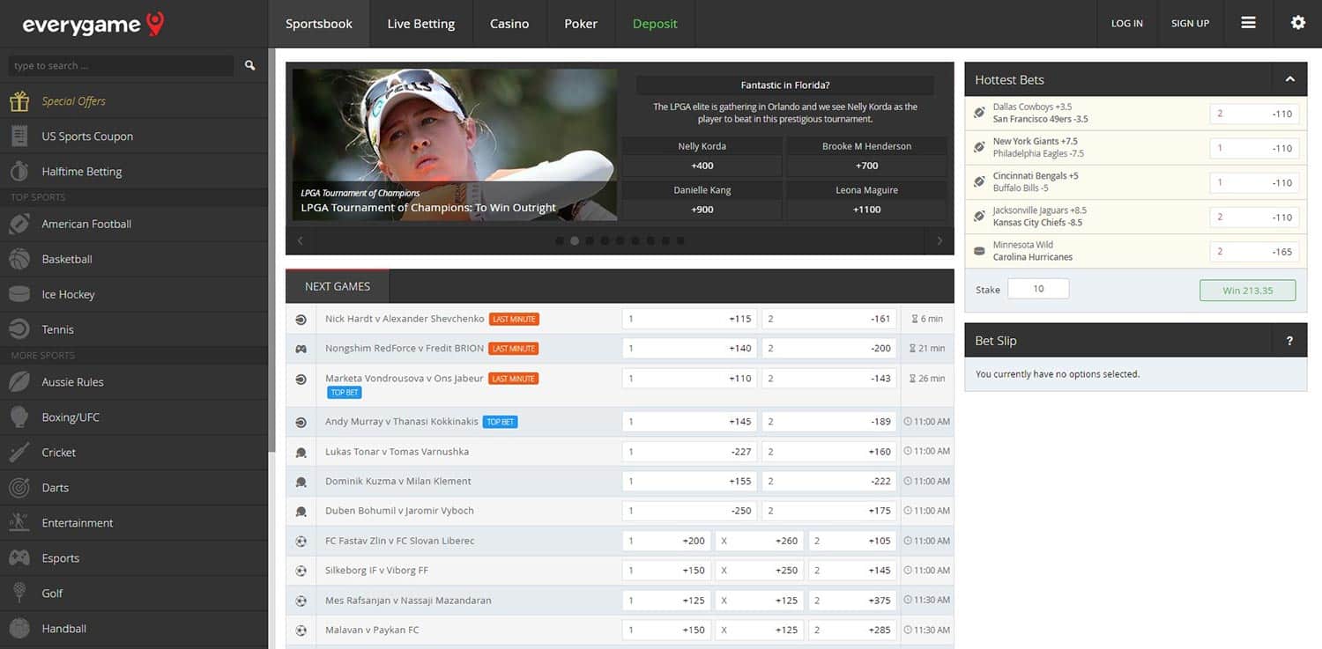The height and width of the screenshot is (649, 1322).
Task: Click the LOG IN button
Action: pos(1126,24)
